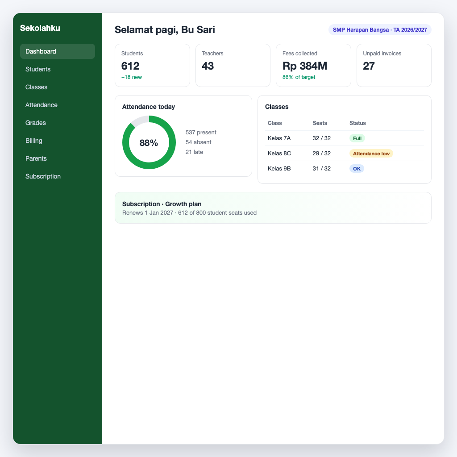
Task: Open Grades from the sidebar
Action: click(58, 123)
